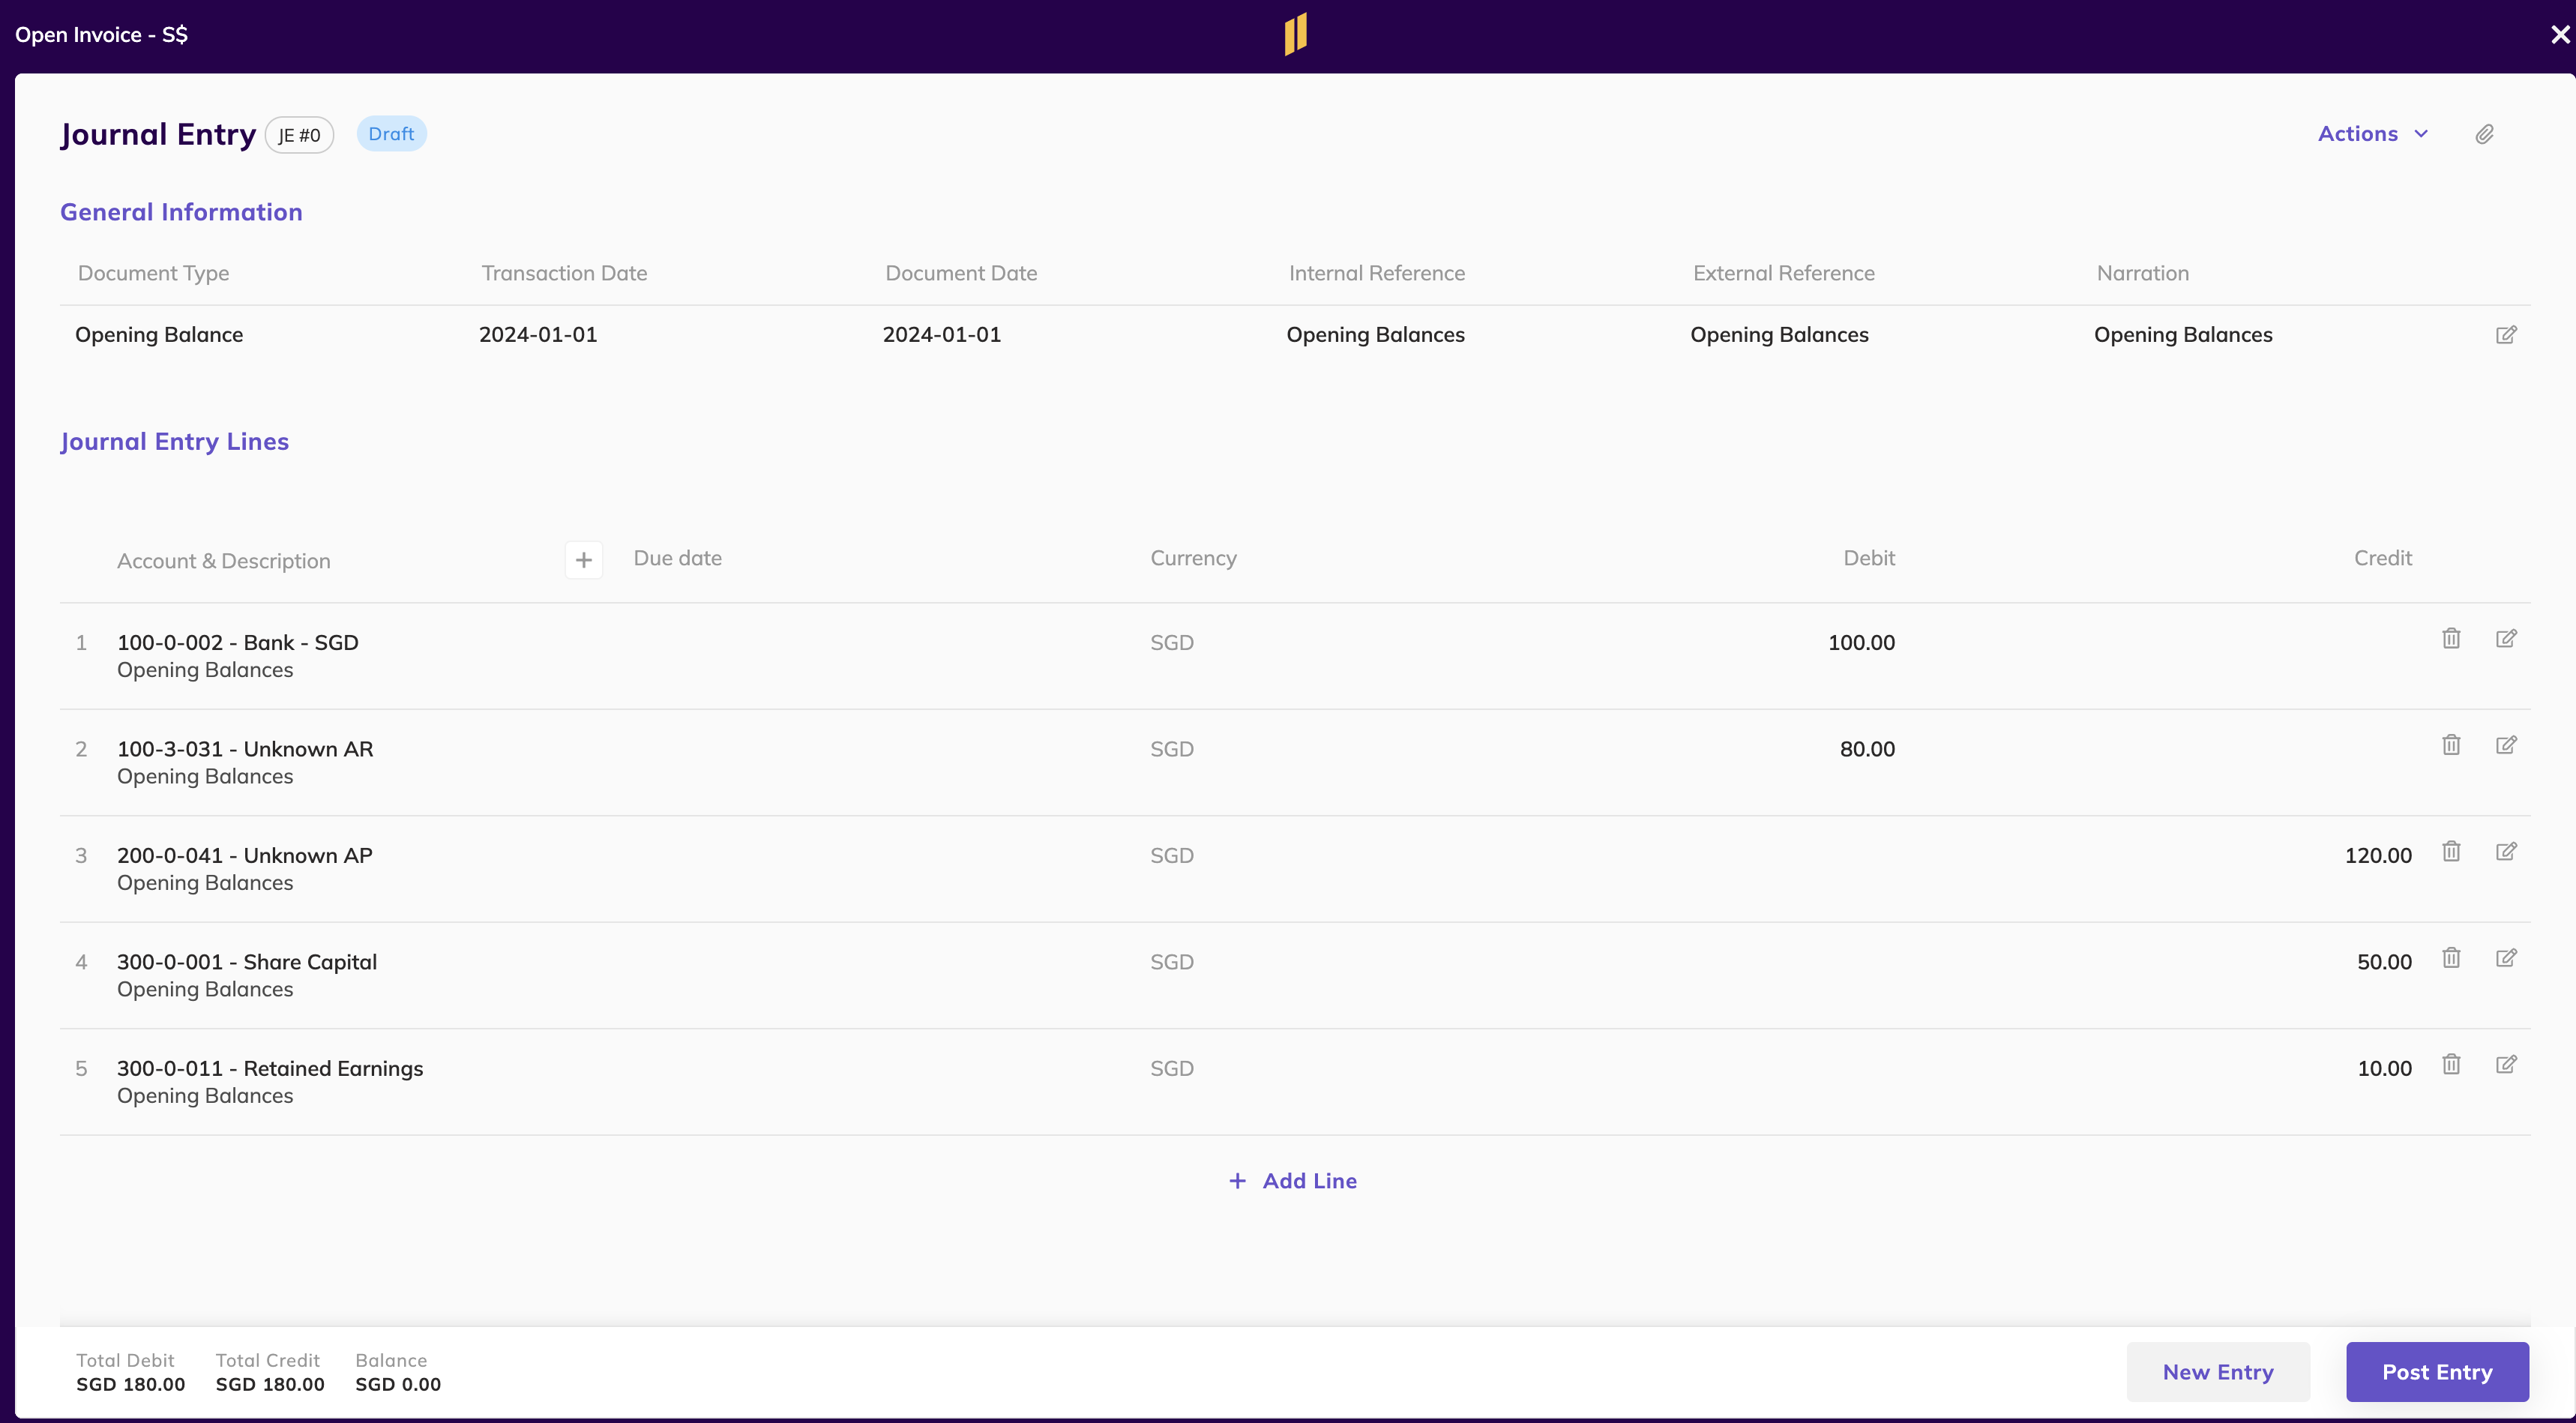Image resolution: width=2576 pixels, height=1423 pixels.
Task: Click the Total Credit SGD 180.00 value
Action: [270, 1384]
